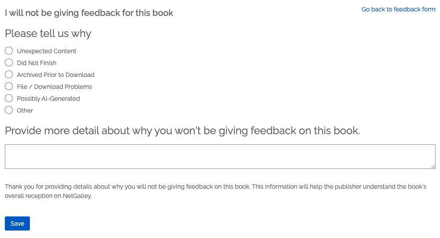The image size is (440, 238).
Task: Click the 'Archived Prior to Download' label
Action: point(55,75)
